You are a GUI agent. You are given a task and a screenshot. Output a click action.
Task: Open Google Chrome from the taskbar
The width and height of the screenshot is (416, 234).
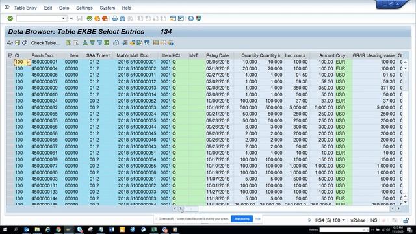58,229
